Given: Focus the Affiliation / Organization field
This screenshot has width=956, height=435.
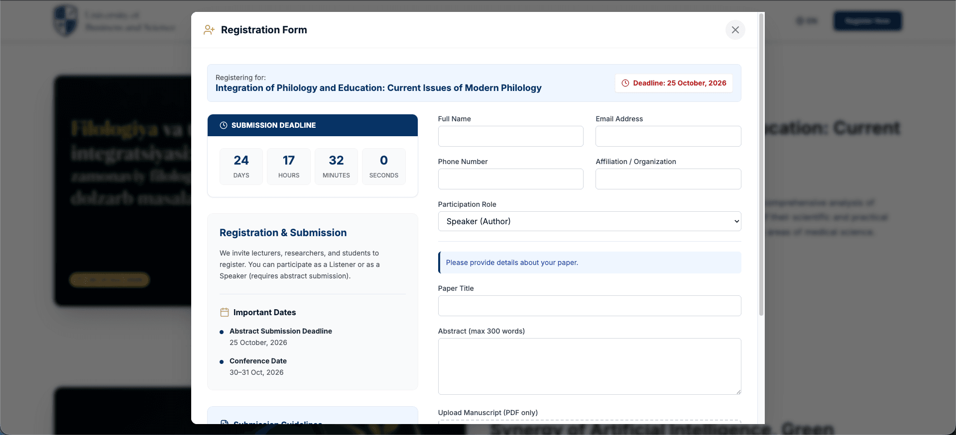Looking at the screenshot, I should (x=668, y=179).
